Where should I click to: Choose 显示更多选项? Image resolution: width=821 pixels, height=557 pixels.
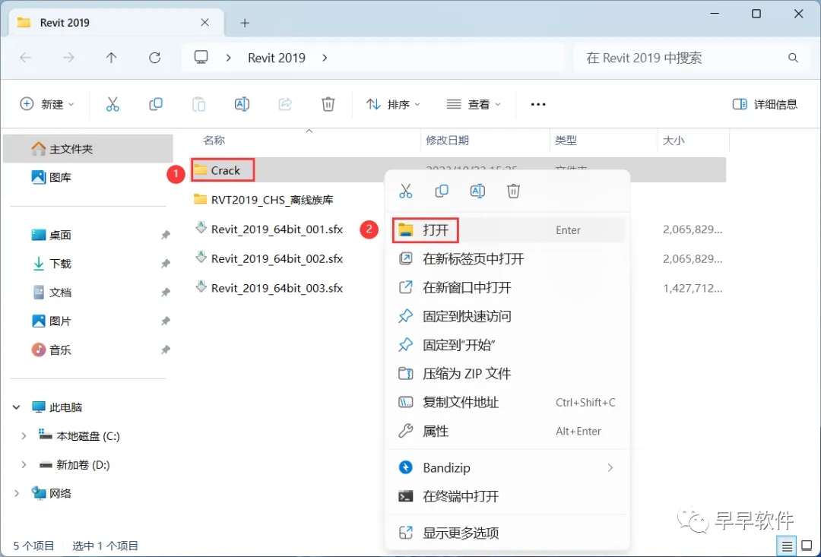(x=508, y=533)
